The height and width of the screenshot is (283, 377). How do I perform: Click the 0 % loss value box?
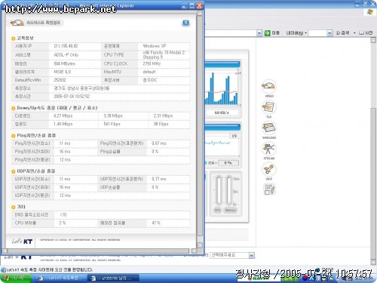pyautogui.click(x=228, y=163)
